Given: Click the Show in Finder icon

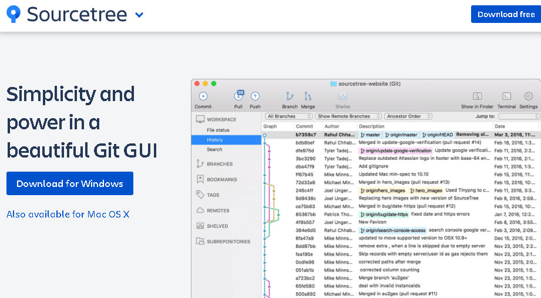Looking at the screenshot, I should point(477,96).
